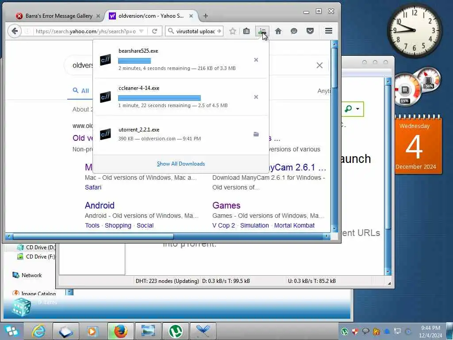Follow the Social link under Android
Viewport: 453px width, 340px height.
coord(145,225)
